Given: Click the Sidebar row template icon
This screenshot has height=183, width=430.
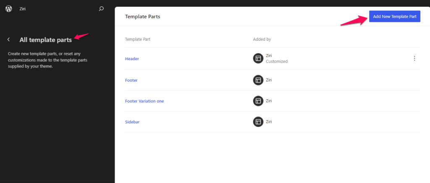Looking at the screenshot, I should [258, 122].
